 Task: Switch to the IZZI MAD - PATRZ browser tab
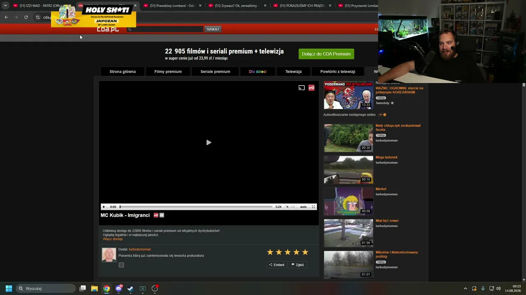[40, 6]
